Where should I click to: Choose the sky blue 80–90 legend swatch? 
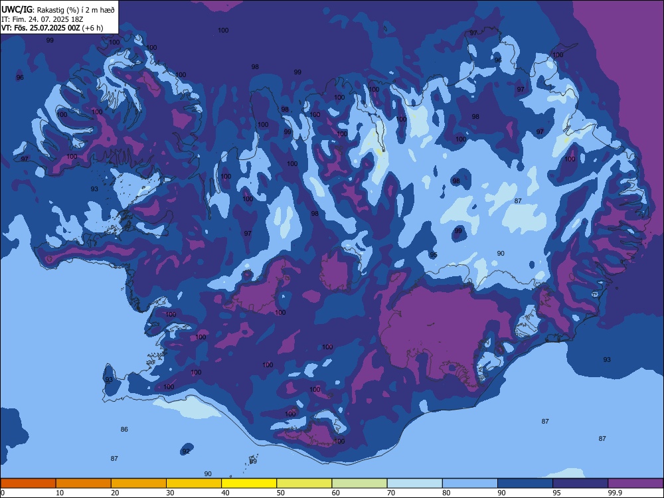tap(470, 483)
